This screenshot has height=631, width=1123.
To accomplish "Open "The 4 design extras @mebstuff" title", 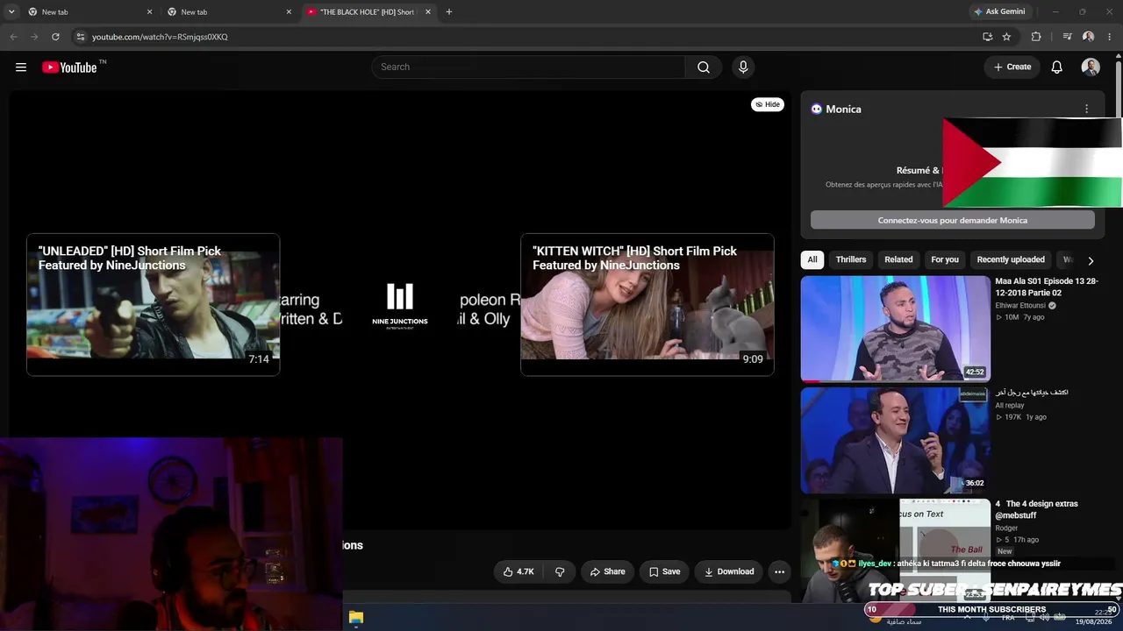I will click(1037, 510).
